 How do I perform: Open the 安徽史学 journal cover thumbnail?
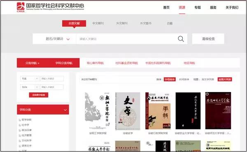point(128,111)
